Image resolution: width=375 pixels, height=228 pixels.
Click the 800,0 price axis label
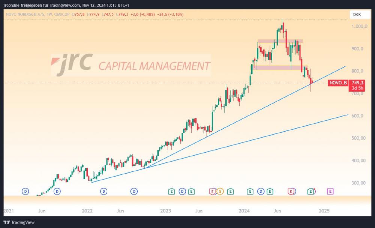pos(357,71)
